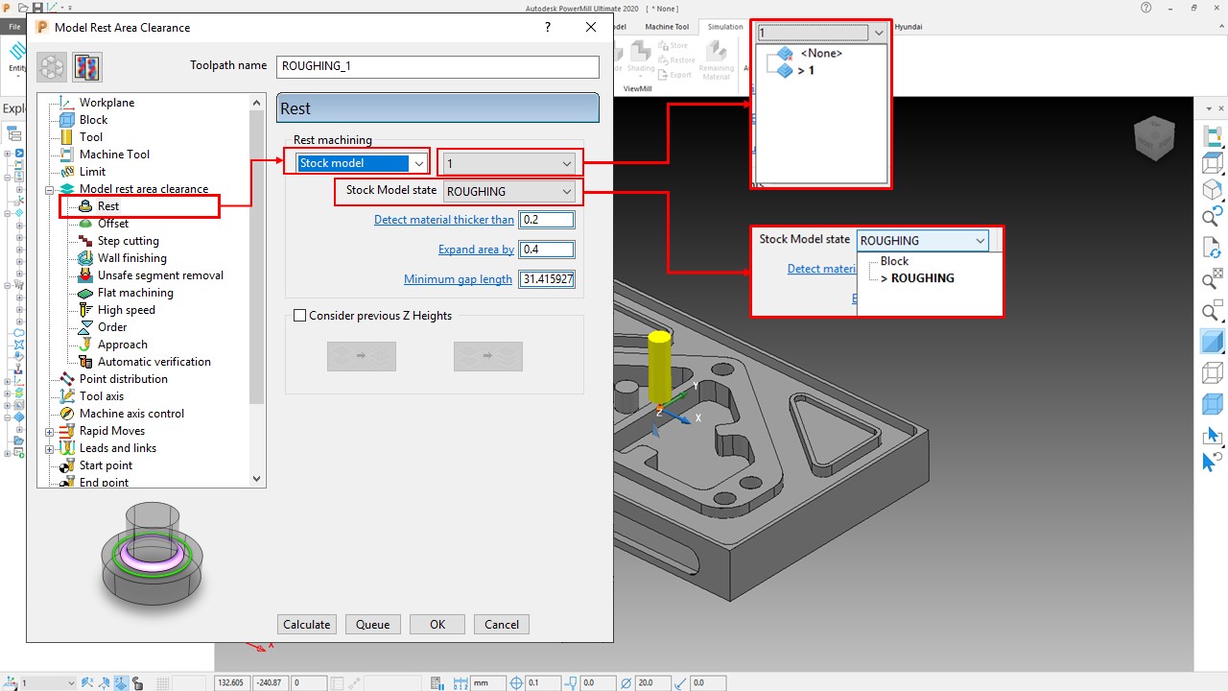Switch to the Machine Tool tab
The height and width of the screenshot is (691, 1228).
(667, 26)
